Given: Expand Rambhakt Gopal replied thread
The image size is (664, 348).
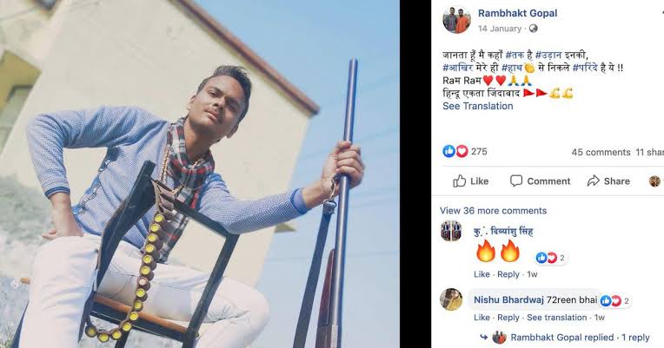Looking at the screenshot, I should [580, 338].
